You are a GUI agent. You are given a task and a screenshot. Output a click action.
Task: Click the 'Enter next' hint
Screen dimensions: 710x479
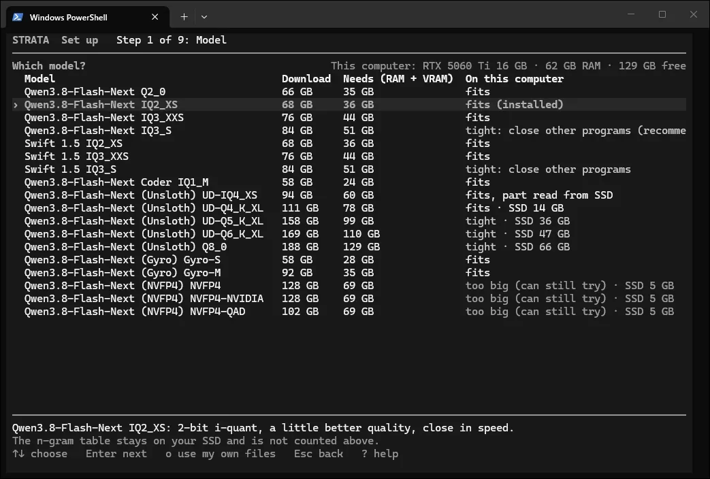tap(116, 454)
